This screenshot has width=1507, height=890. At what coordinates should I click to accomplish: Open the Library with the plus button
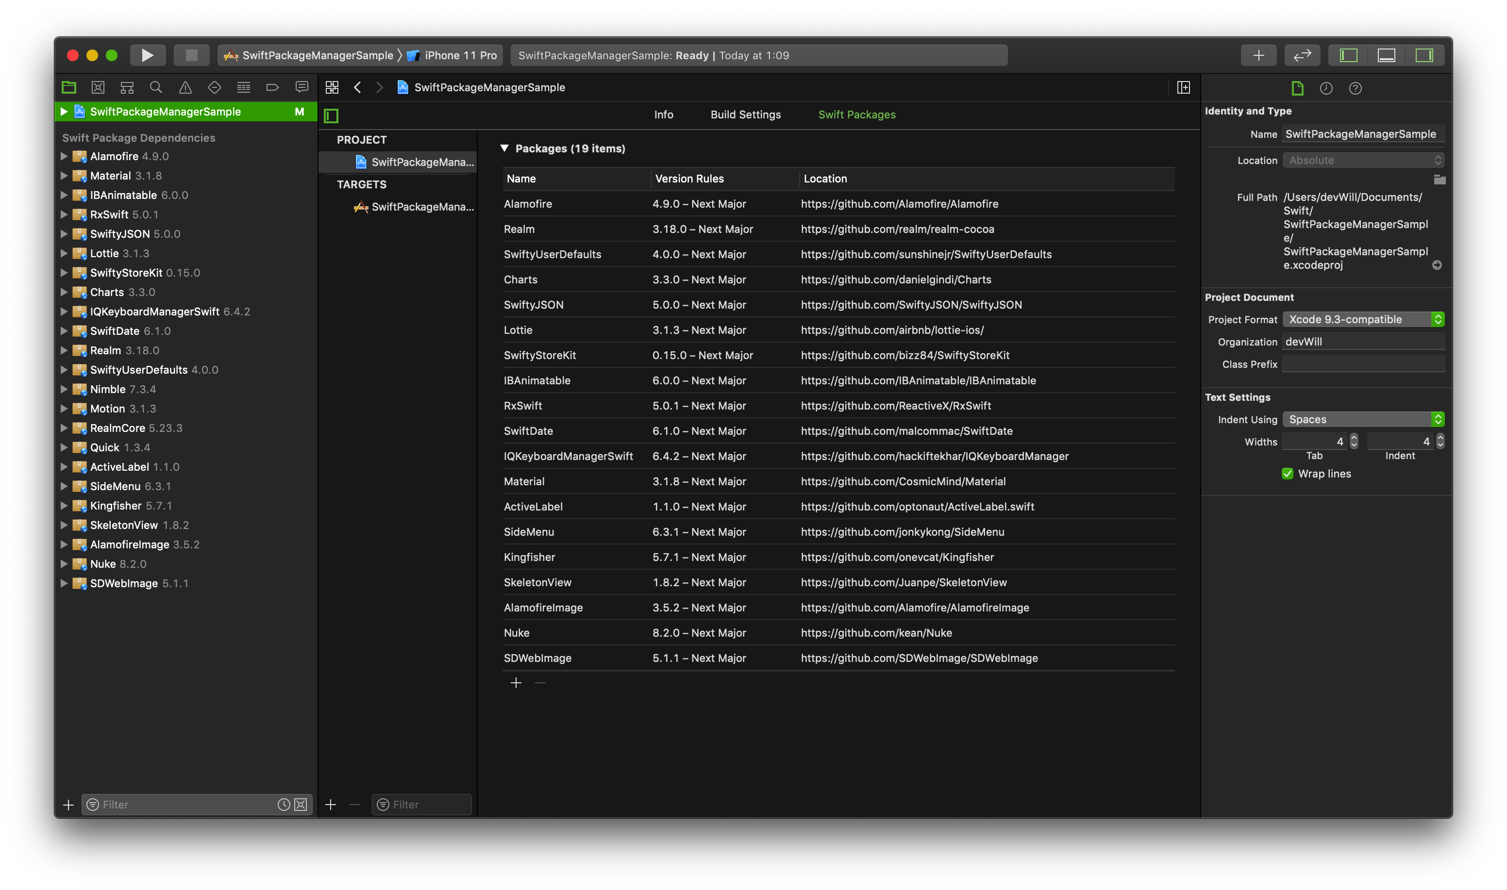[1258, 55]
